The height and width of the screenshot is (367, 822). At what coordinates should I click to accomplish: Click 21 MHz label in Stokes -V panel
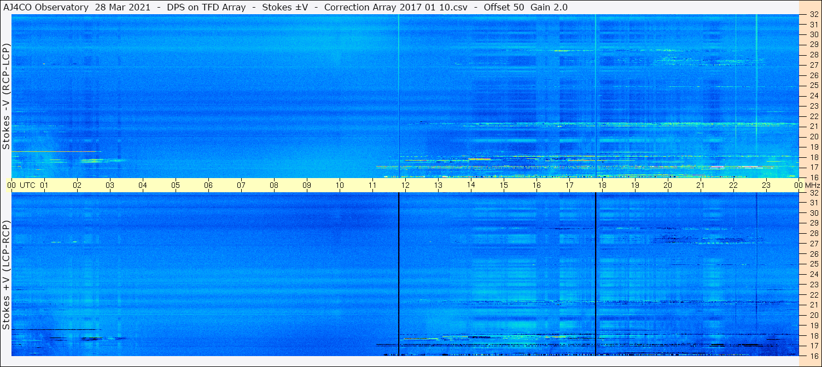tap(814, 126)
